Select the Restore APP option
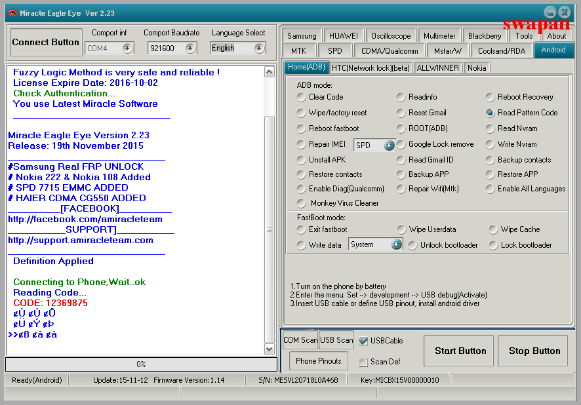Viewport: 581px width, 405px height. coord(490,174)
